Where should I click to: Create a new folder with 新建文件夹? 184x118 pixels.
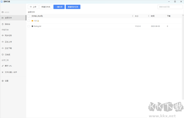[46, 7]
